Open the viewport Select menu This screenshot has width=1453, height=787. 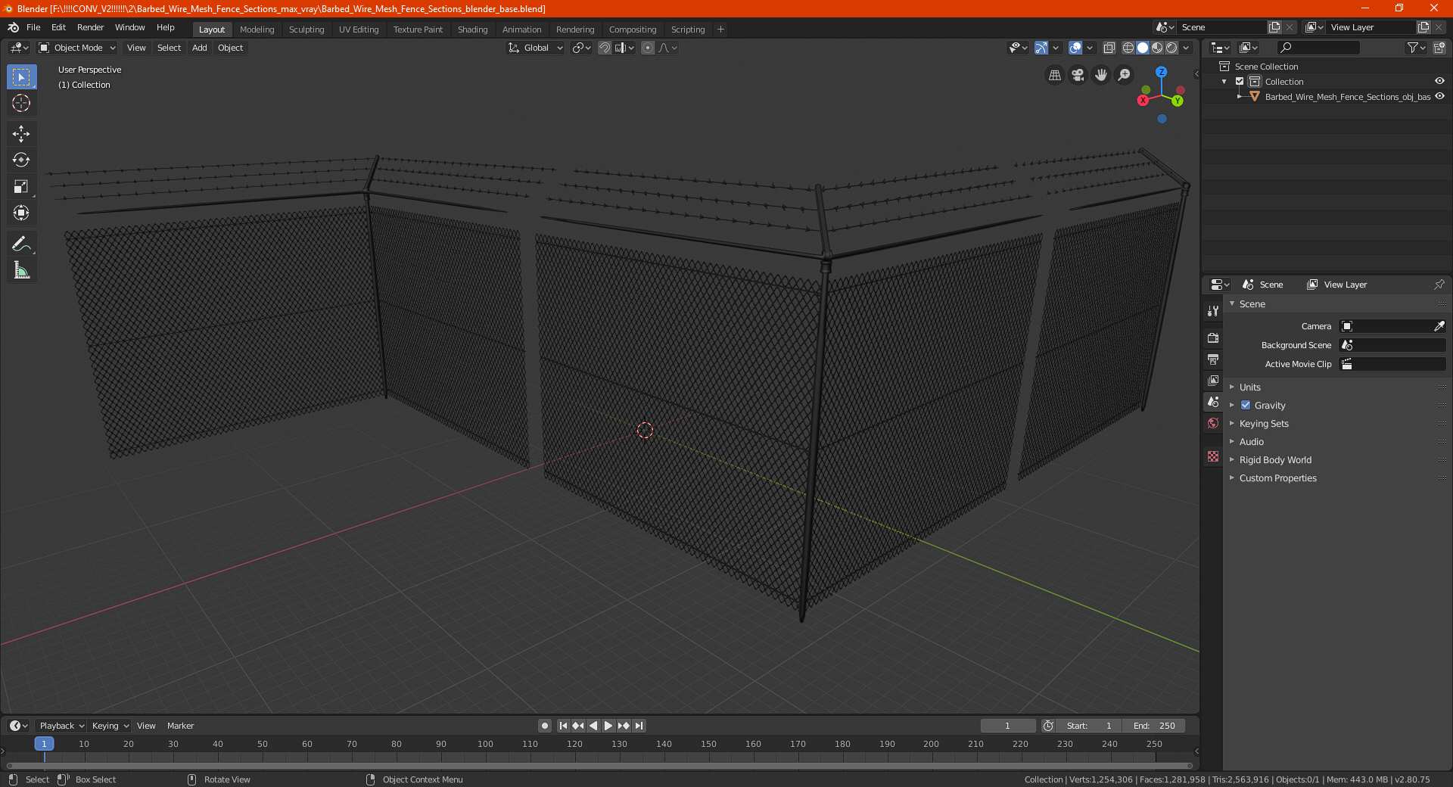coord(169,48)
